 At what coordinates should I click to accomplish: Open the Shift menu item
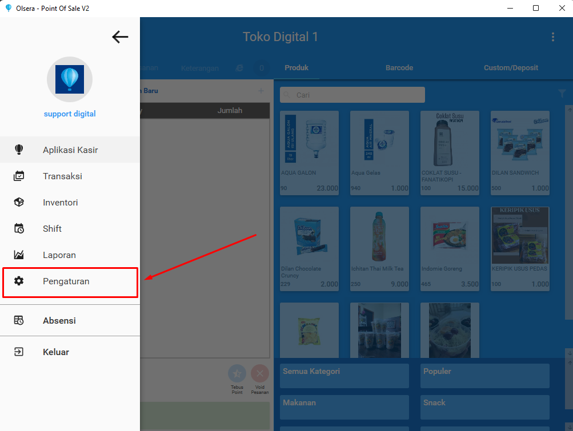coord(70,229)
